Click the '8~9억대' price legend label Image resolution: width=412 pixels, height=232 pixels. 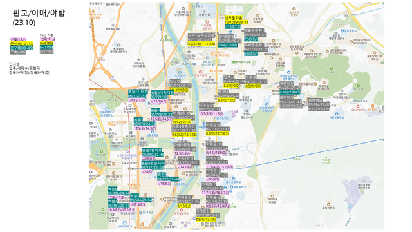[x=46, y=43]
